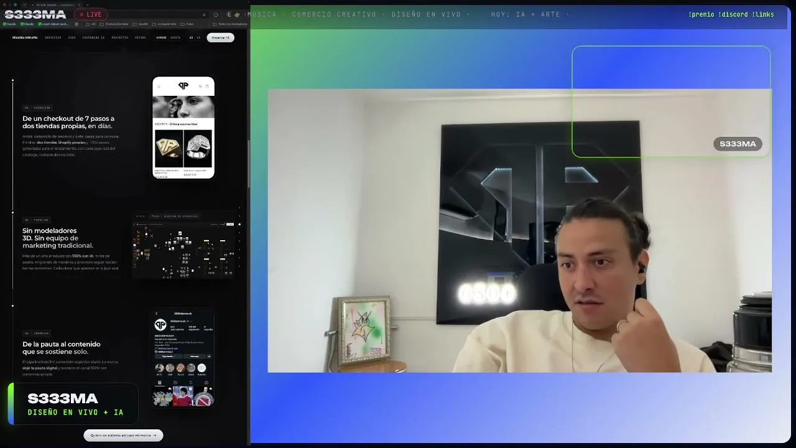Viewport: 796px width, 448px height.
Task: Go to the Servicios nav item
Action: point(53,37)
